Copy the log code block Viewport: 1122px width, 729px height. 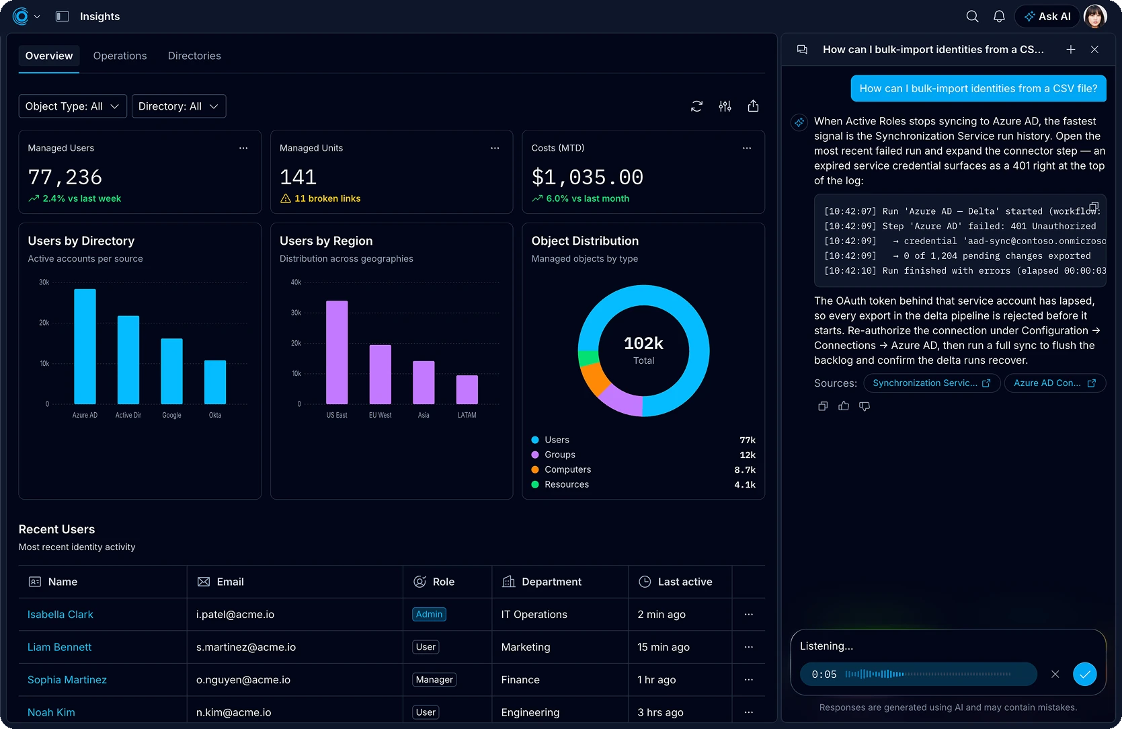[x=1094, y=206]
